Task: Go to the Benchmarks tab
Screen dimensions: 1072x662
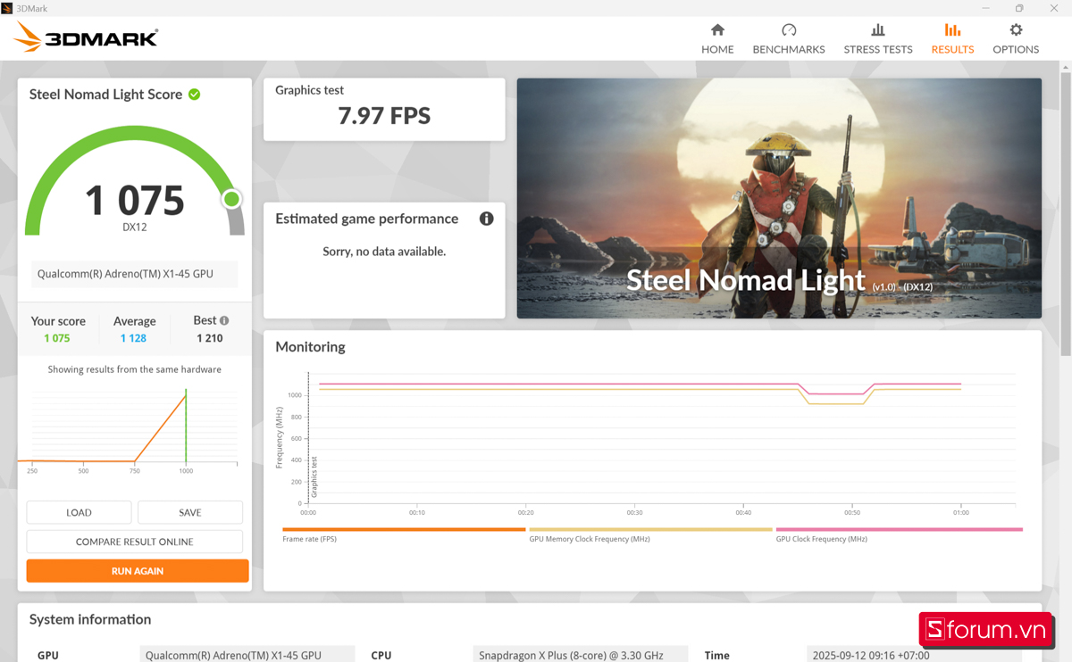Action: coord(789,39)
